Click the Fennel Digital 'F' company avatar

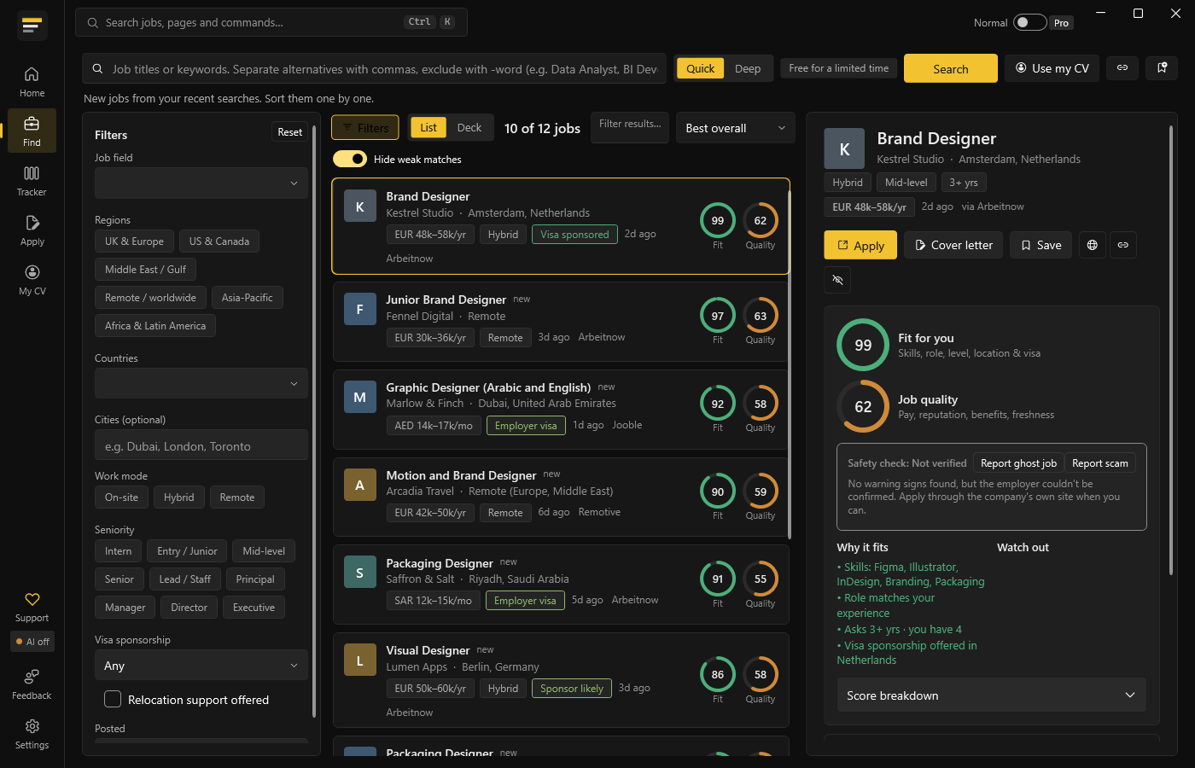pyautogui.click(x=360, y=309)
